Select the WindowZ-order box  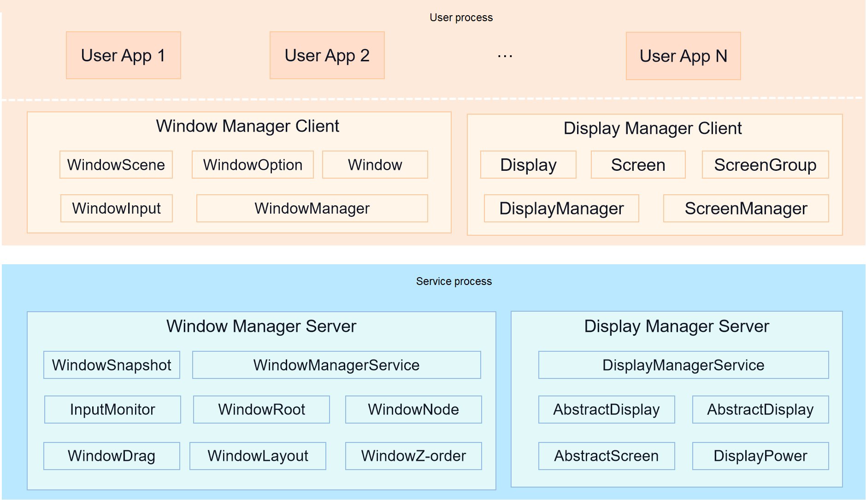pos(413,456)
